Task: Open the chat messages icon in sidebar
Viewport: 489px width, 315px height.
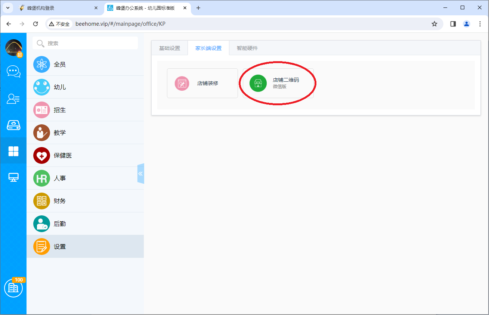Action: click(13, 71)
